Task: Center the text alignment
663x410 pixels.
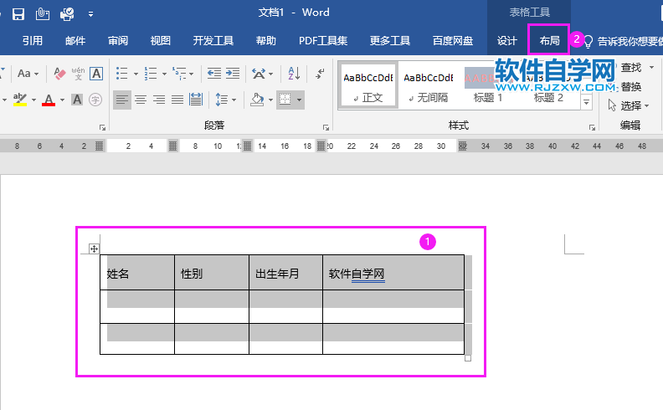Action: (141, 100)
